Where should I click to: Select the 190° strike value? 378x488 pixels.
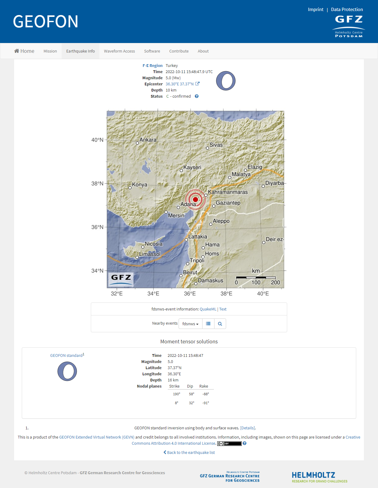pos(176,394)
